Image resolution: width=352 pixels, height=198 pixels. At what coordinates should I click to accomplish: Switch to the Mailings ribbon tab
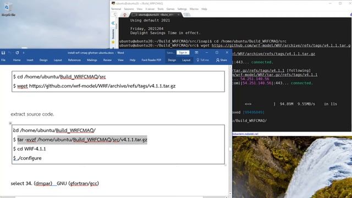[x=92, y=60]
